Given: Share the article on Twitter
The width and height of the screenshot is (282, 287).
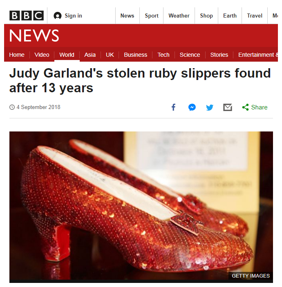Looking at the screenshot, I should (210, 107).
